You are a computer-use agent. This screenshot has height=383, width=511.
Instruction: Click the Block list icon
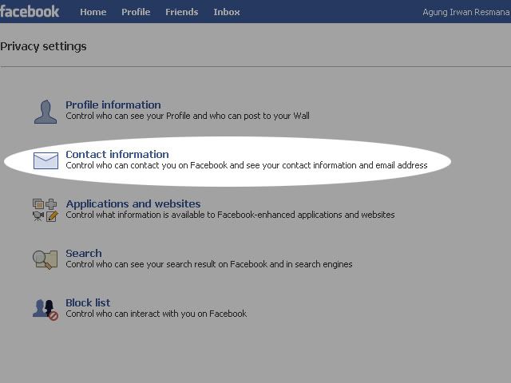point(46,309)
